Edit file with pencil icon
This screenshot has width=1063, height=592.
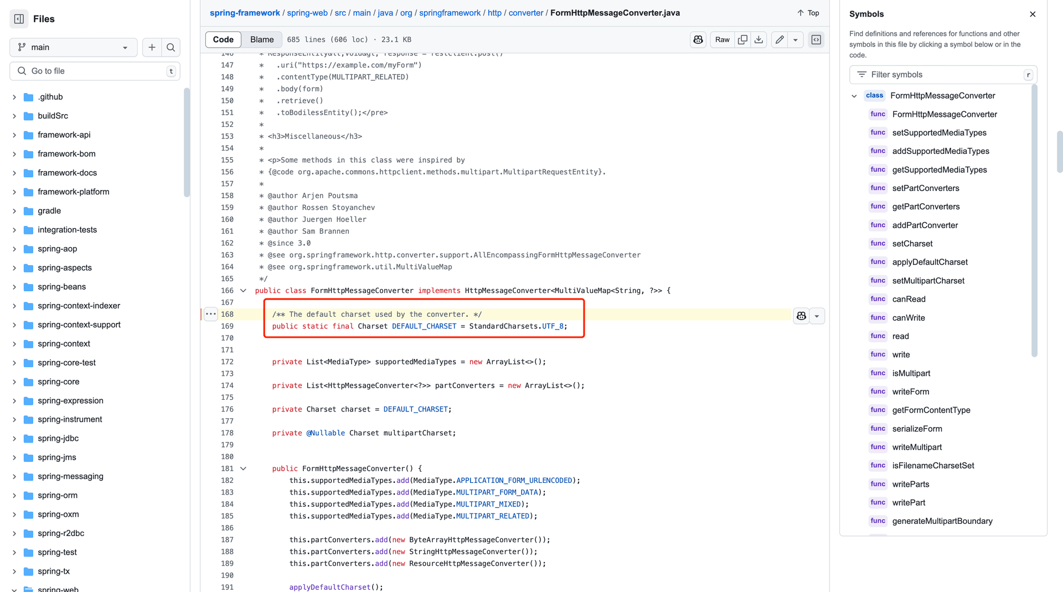pos(780,40)
